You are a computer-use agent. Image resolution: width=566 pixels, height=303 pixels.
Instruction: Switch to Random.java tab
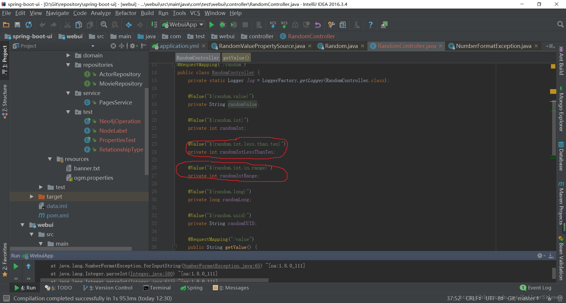click(x=341, y=46)
